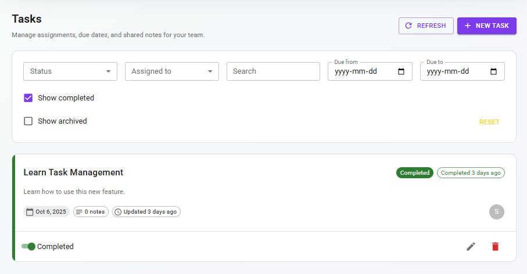This screenshot has width=527, height=274.
Task: Open the Learn Task Management task title
Action: pos(73,172)
